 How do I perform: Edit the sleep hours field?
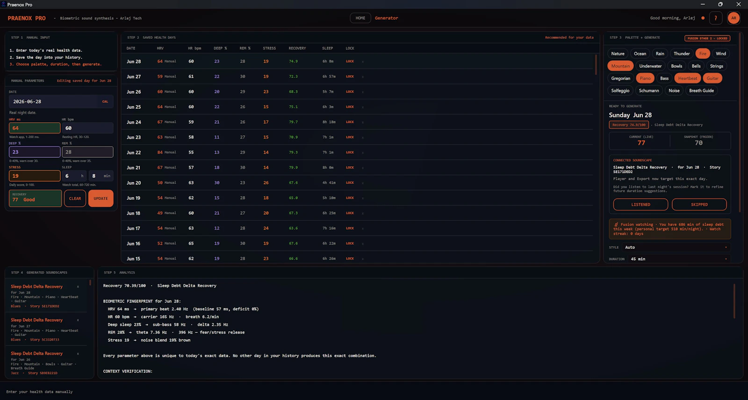tap(74, 176)
